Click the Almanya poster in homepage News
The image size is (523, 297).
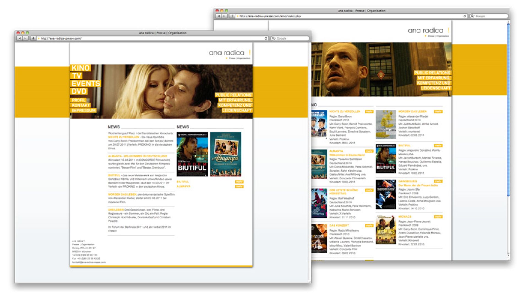[226, 154]
